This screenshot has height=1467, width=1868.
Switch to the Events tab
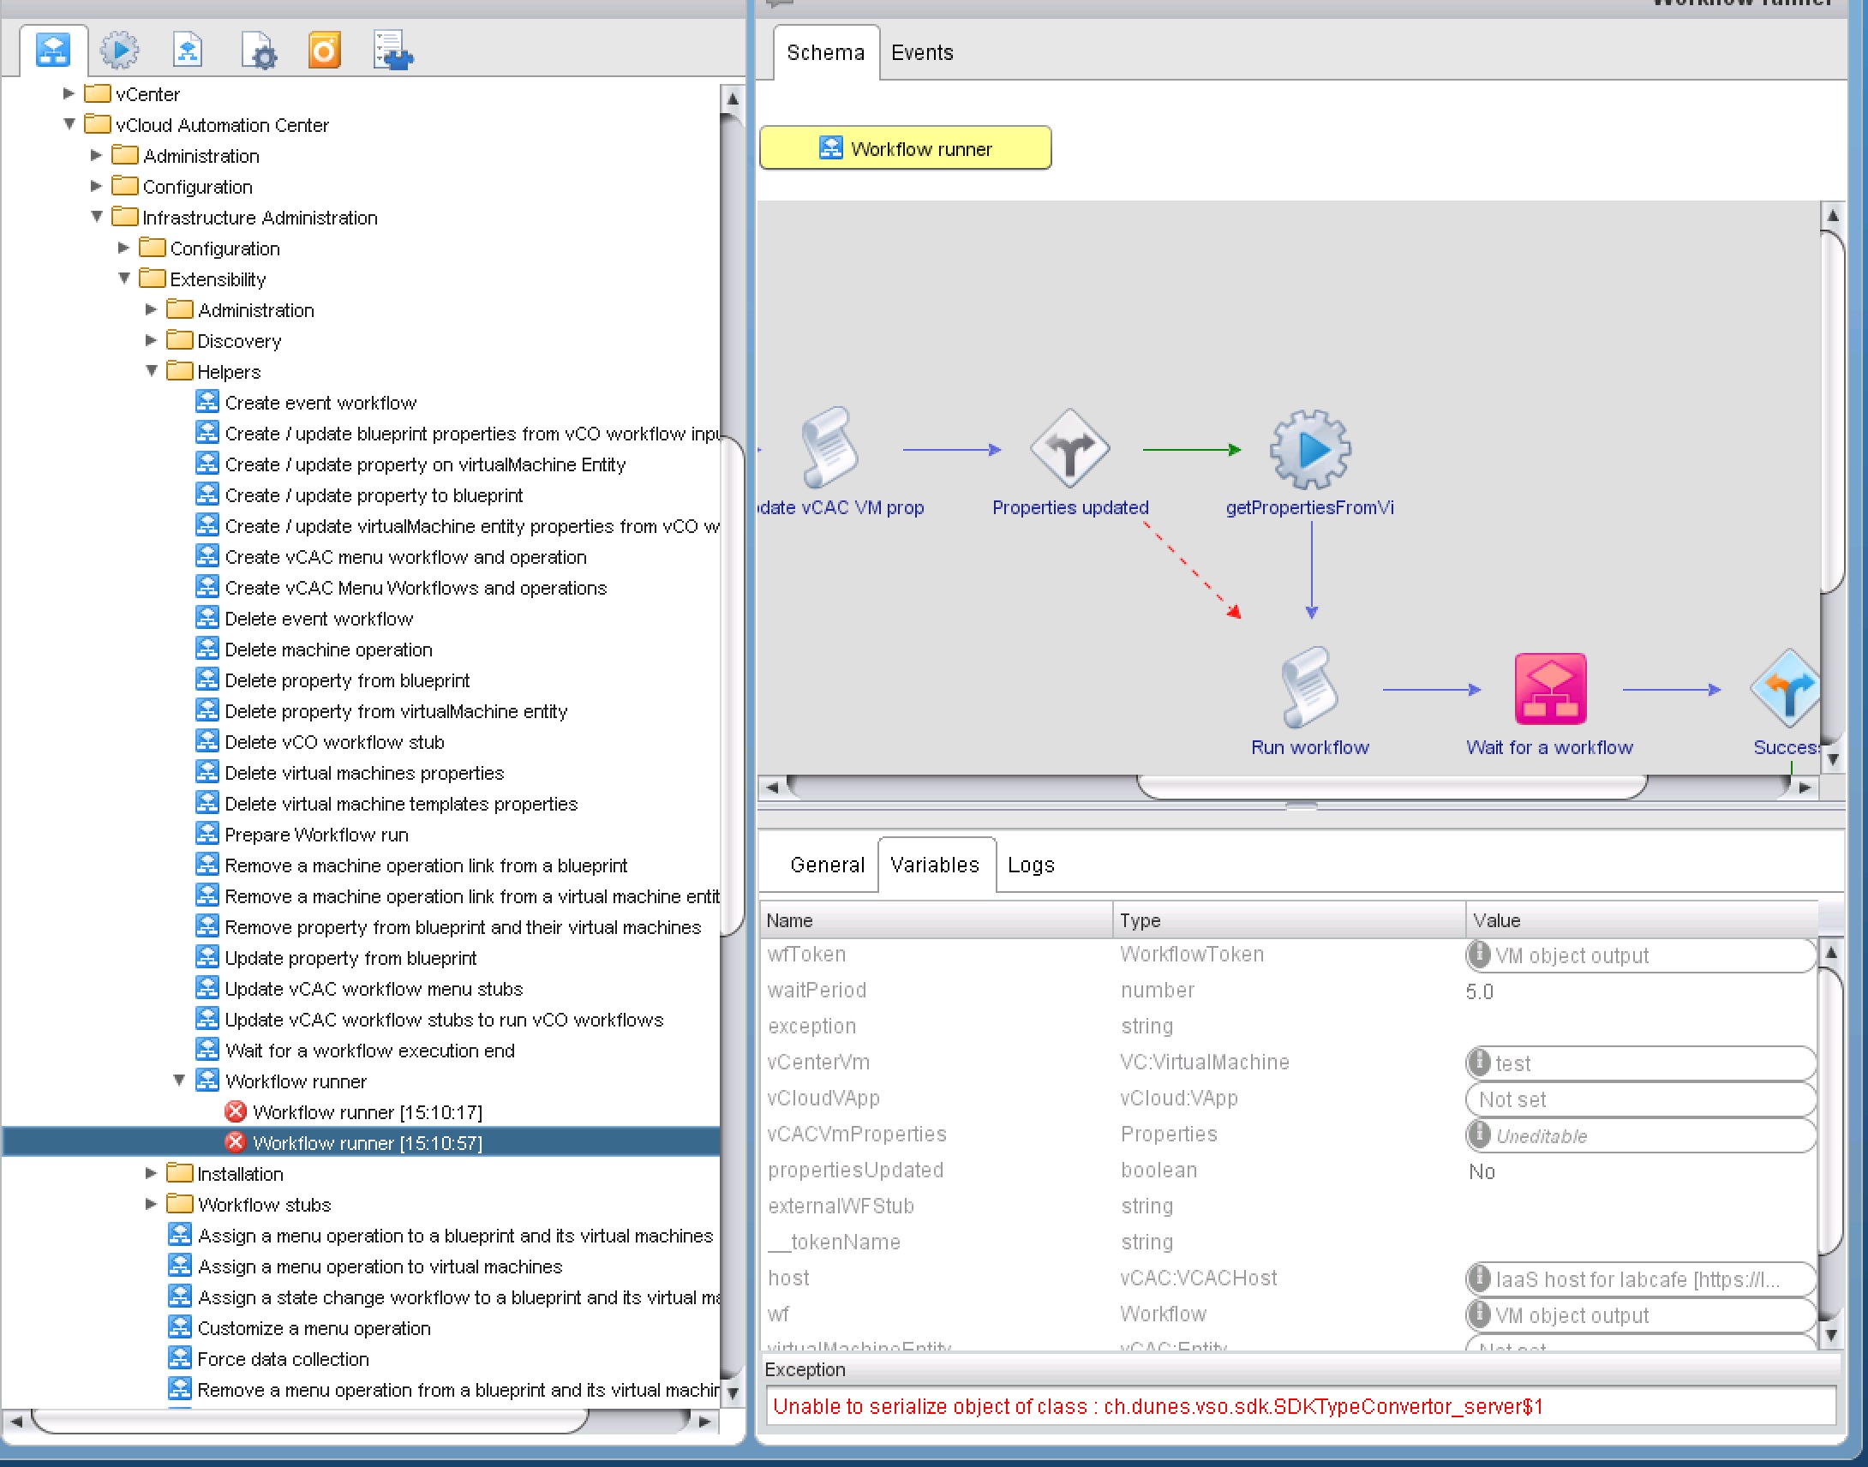pos(921,53)
